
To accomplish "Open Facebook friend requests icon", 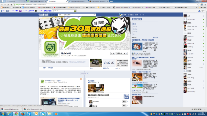I will click(x=50, y=15).
